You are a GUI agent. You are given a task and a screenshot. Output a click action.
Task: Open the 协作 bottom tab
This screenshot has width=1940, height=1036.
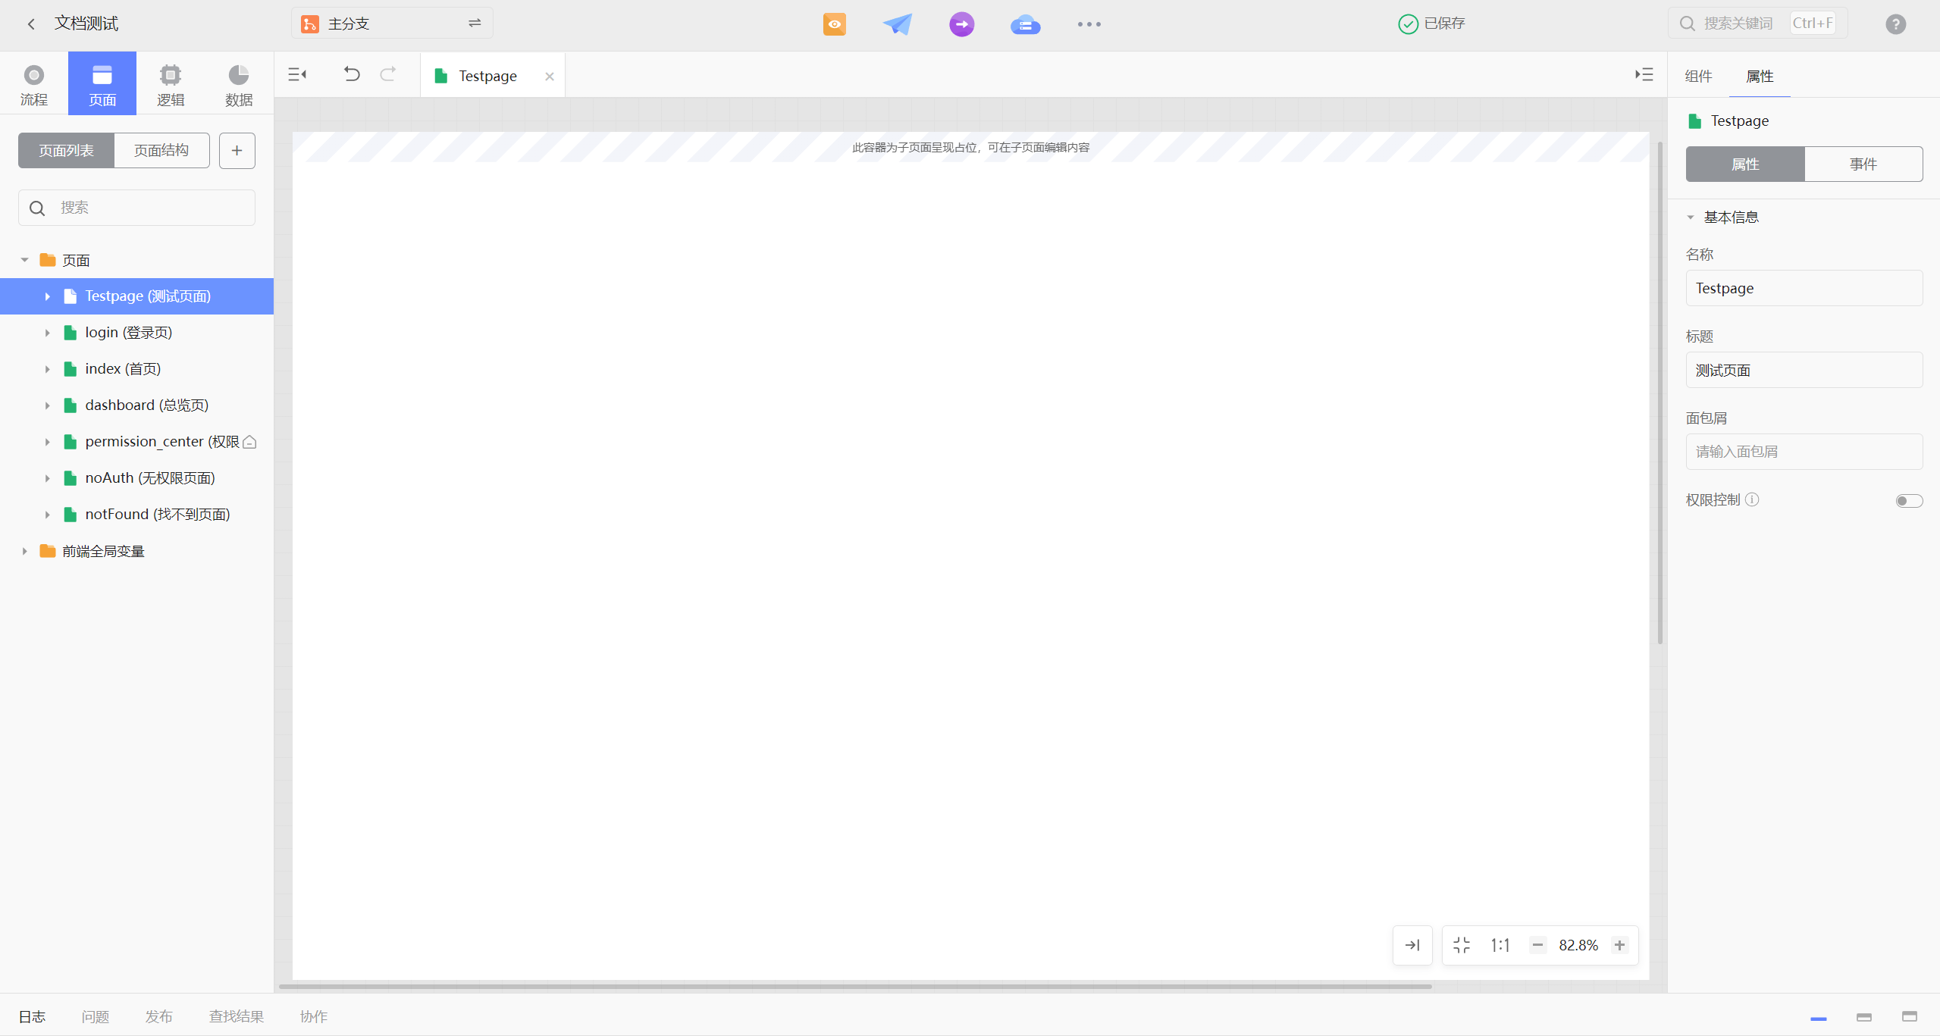coord(314,1016)
